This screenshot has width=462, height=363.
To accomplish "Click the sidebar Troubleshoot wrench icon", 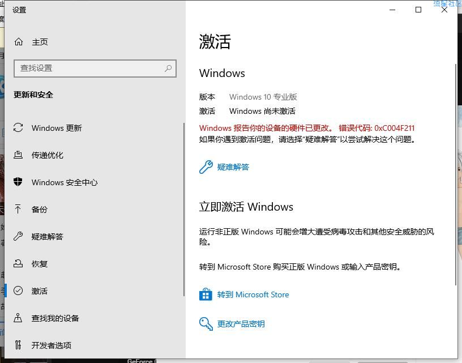I will pyautogui.click(x=18, y=236).
